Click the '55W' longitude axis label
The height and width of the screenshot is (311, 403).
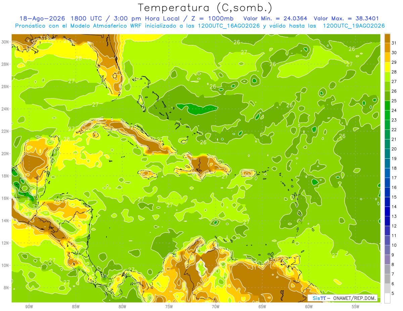click(x=356, y=306)
